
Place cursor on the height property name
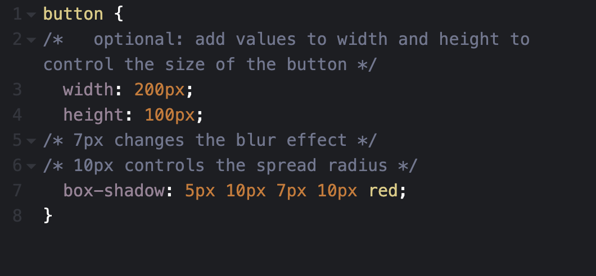93,115
